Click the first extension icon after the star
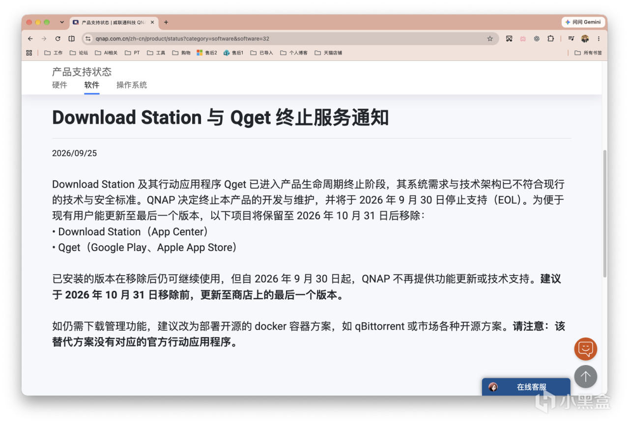Image resolution: width=629 pixels, height=424 pixels. click(x=509, y=39)
